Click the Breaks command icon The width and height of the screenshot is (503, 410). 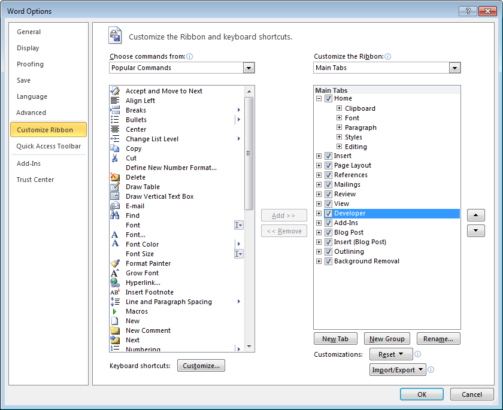115,110
